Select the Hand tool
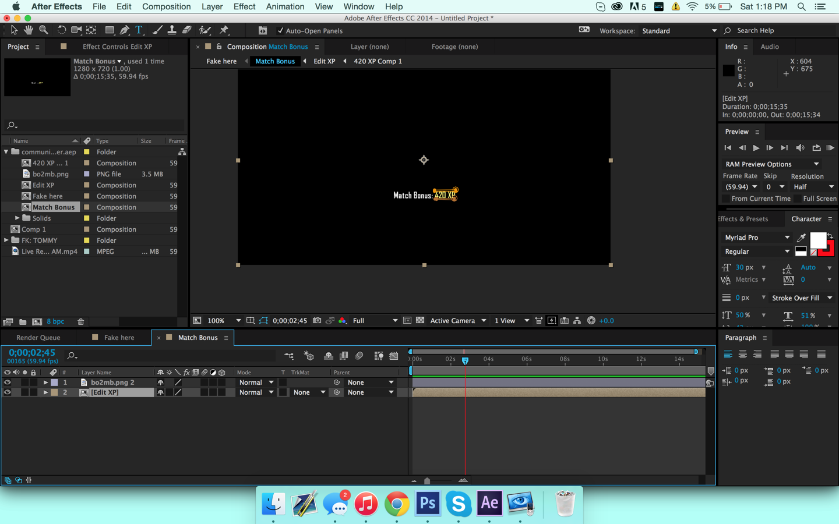This screenshot has width=839, height=524. 29,30
